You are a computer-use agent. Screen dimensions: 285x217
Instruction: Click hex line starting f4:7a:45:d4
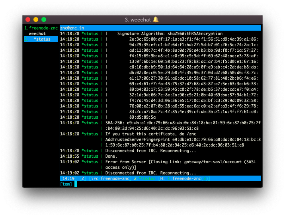coord(193,100)
